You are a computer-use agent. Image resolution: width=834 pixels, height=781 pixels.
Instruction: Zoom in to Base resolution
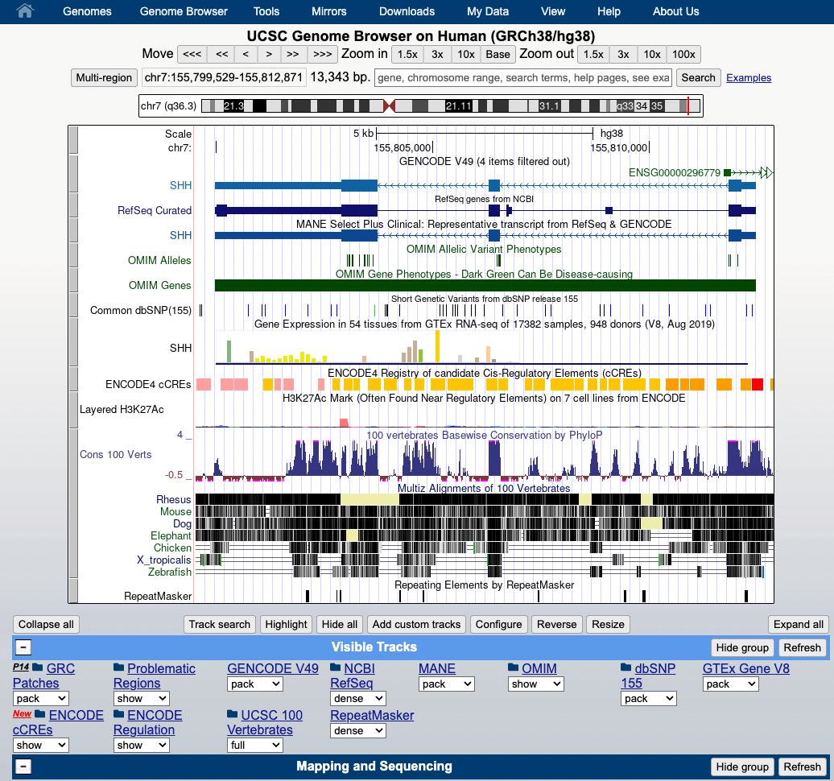pos(498,54)
